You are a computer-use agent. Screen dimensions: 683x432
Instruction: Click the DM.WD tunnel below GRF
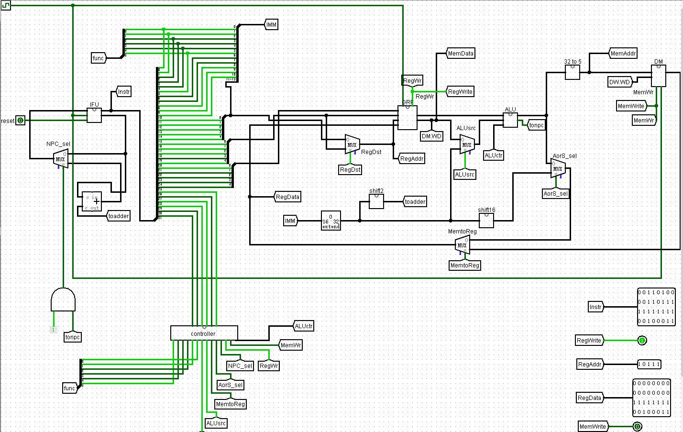coord(431,136)
